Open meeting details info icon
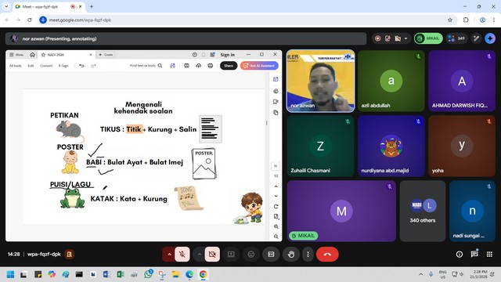 [x=460, y=254]
